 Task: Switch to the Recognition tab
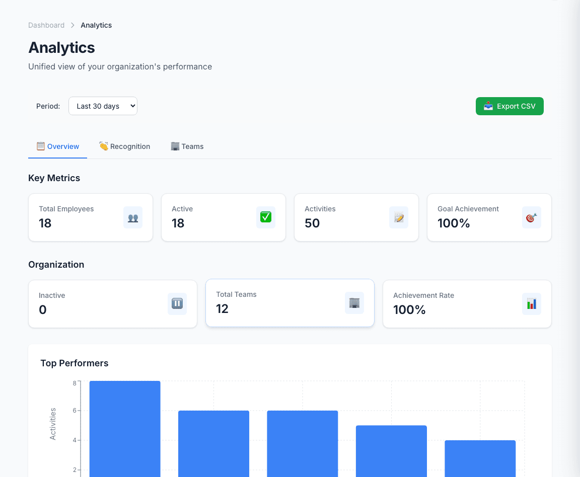click(125, 146)
